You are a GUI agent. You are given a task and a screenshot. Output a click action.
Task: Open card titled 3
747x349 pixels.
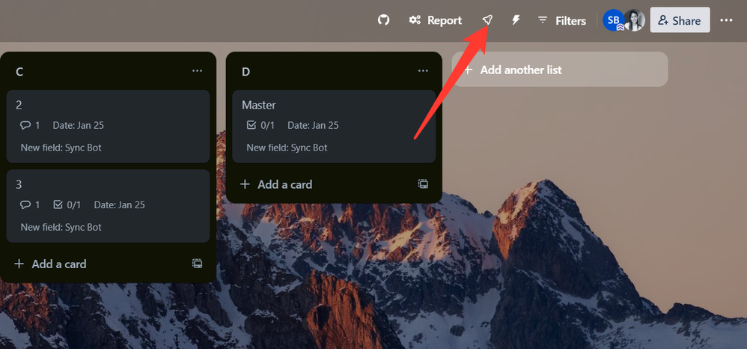[108, 206]
